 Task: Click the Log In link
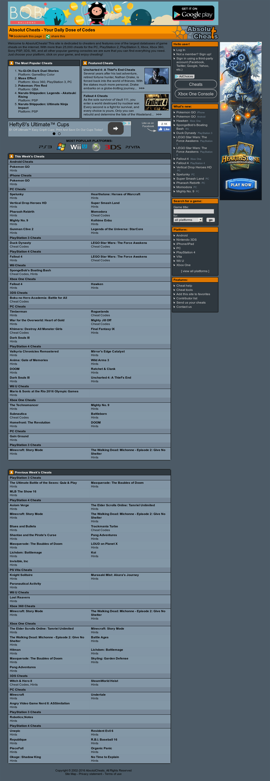point(181,50)
